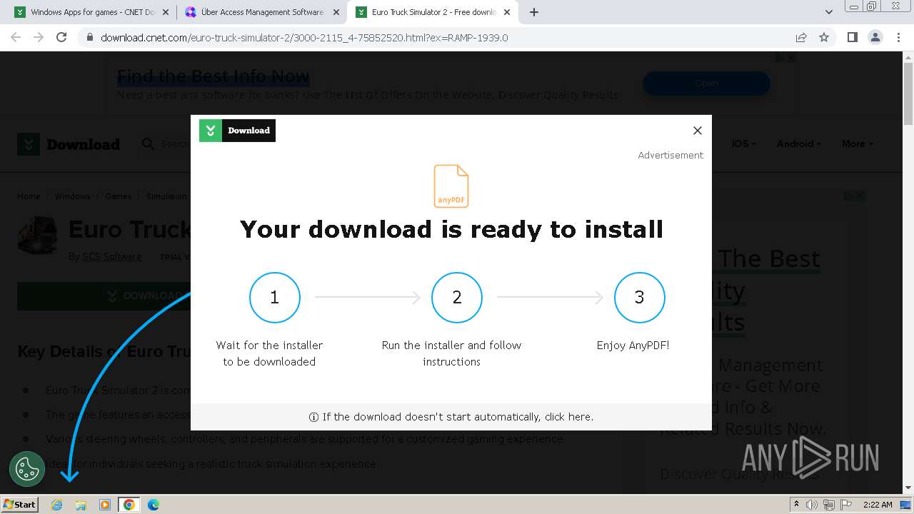The width and height of the screenshot is (914, 514).
Task: Expand the iOS menu
Action: pyautogui.click(x=743, y=143)
